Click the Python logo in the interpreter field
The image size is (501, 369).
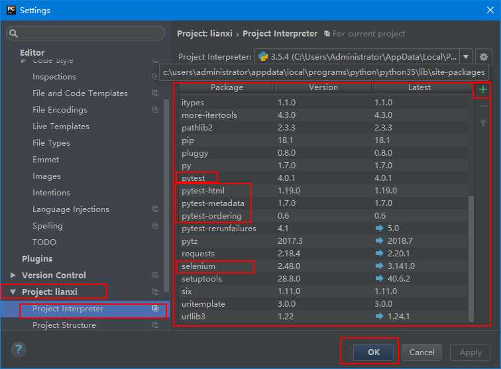[x=263, y=56]
